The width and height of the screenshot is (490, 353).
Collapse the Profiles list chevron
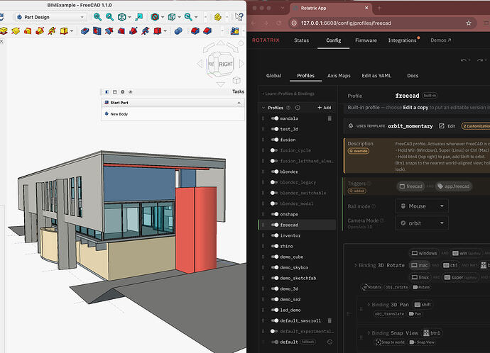tap(263, 108)
